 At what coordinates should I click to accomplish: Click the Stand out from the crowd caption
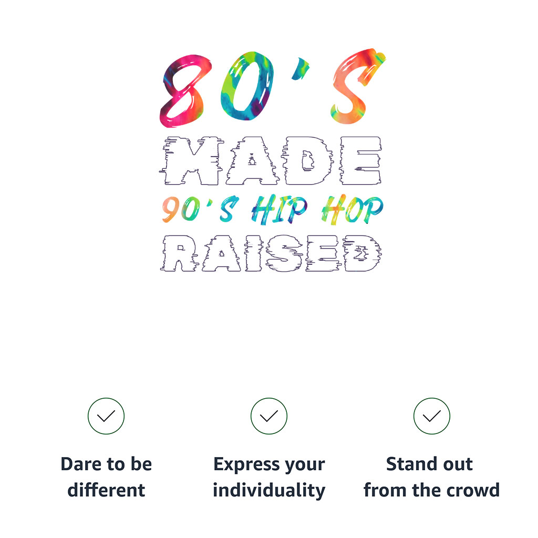(432, 477)
